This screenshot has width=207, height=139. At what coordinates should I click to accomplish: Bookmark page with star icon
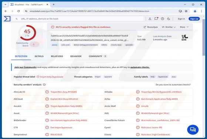click(x=186, y=11)
